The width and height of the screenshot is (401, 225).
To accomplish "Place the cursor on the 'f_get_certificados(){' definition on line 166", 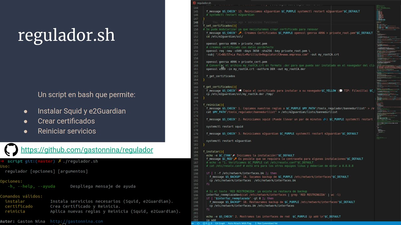I will click(x=220, y=87).
